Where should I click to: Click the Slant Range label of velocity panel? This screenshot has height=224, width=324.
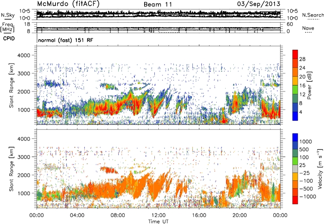point(11,169)
